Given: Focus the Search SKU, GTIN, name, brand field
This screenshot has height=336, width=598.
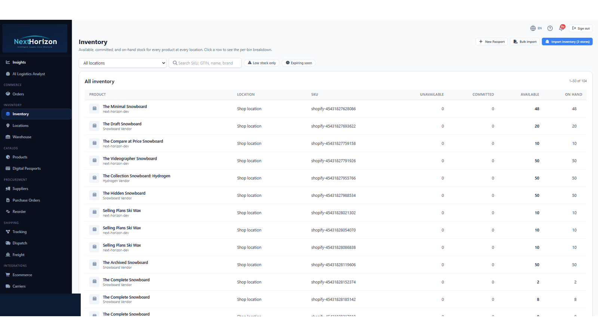Looking at the screenshot, I should point(205,63).
